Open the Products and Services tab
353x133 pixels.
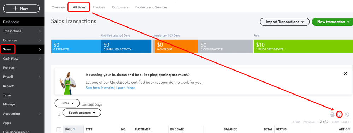(151, 7)
